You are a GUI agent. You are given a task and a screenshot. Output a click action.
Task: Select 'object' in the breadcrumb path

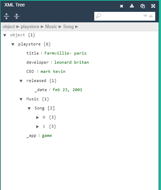9,26
